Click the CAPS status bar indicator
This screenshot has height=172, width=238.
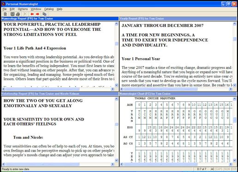click(x=219, y=169)
